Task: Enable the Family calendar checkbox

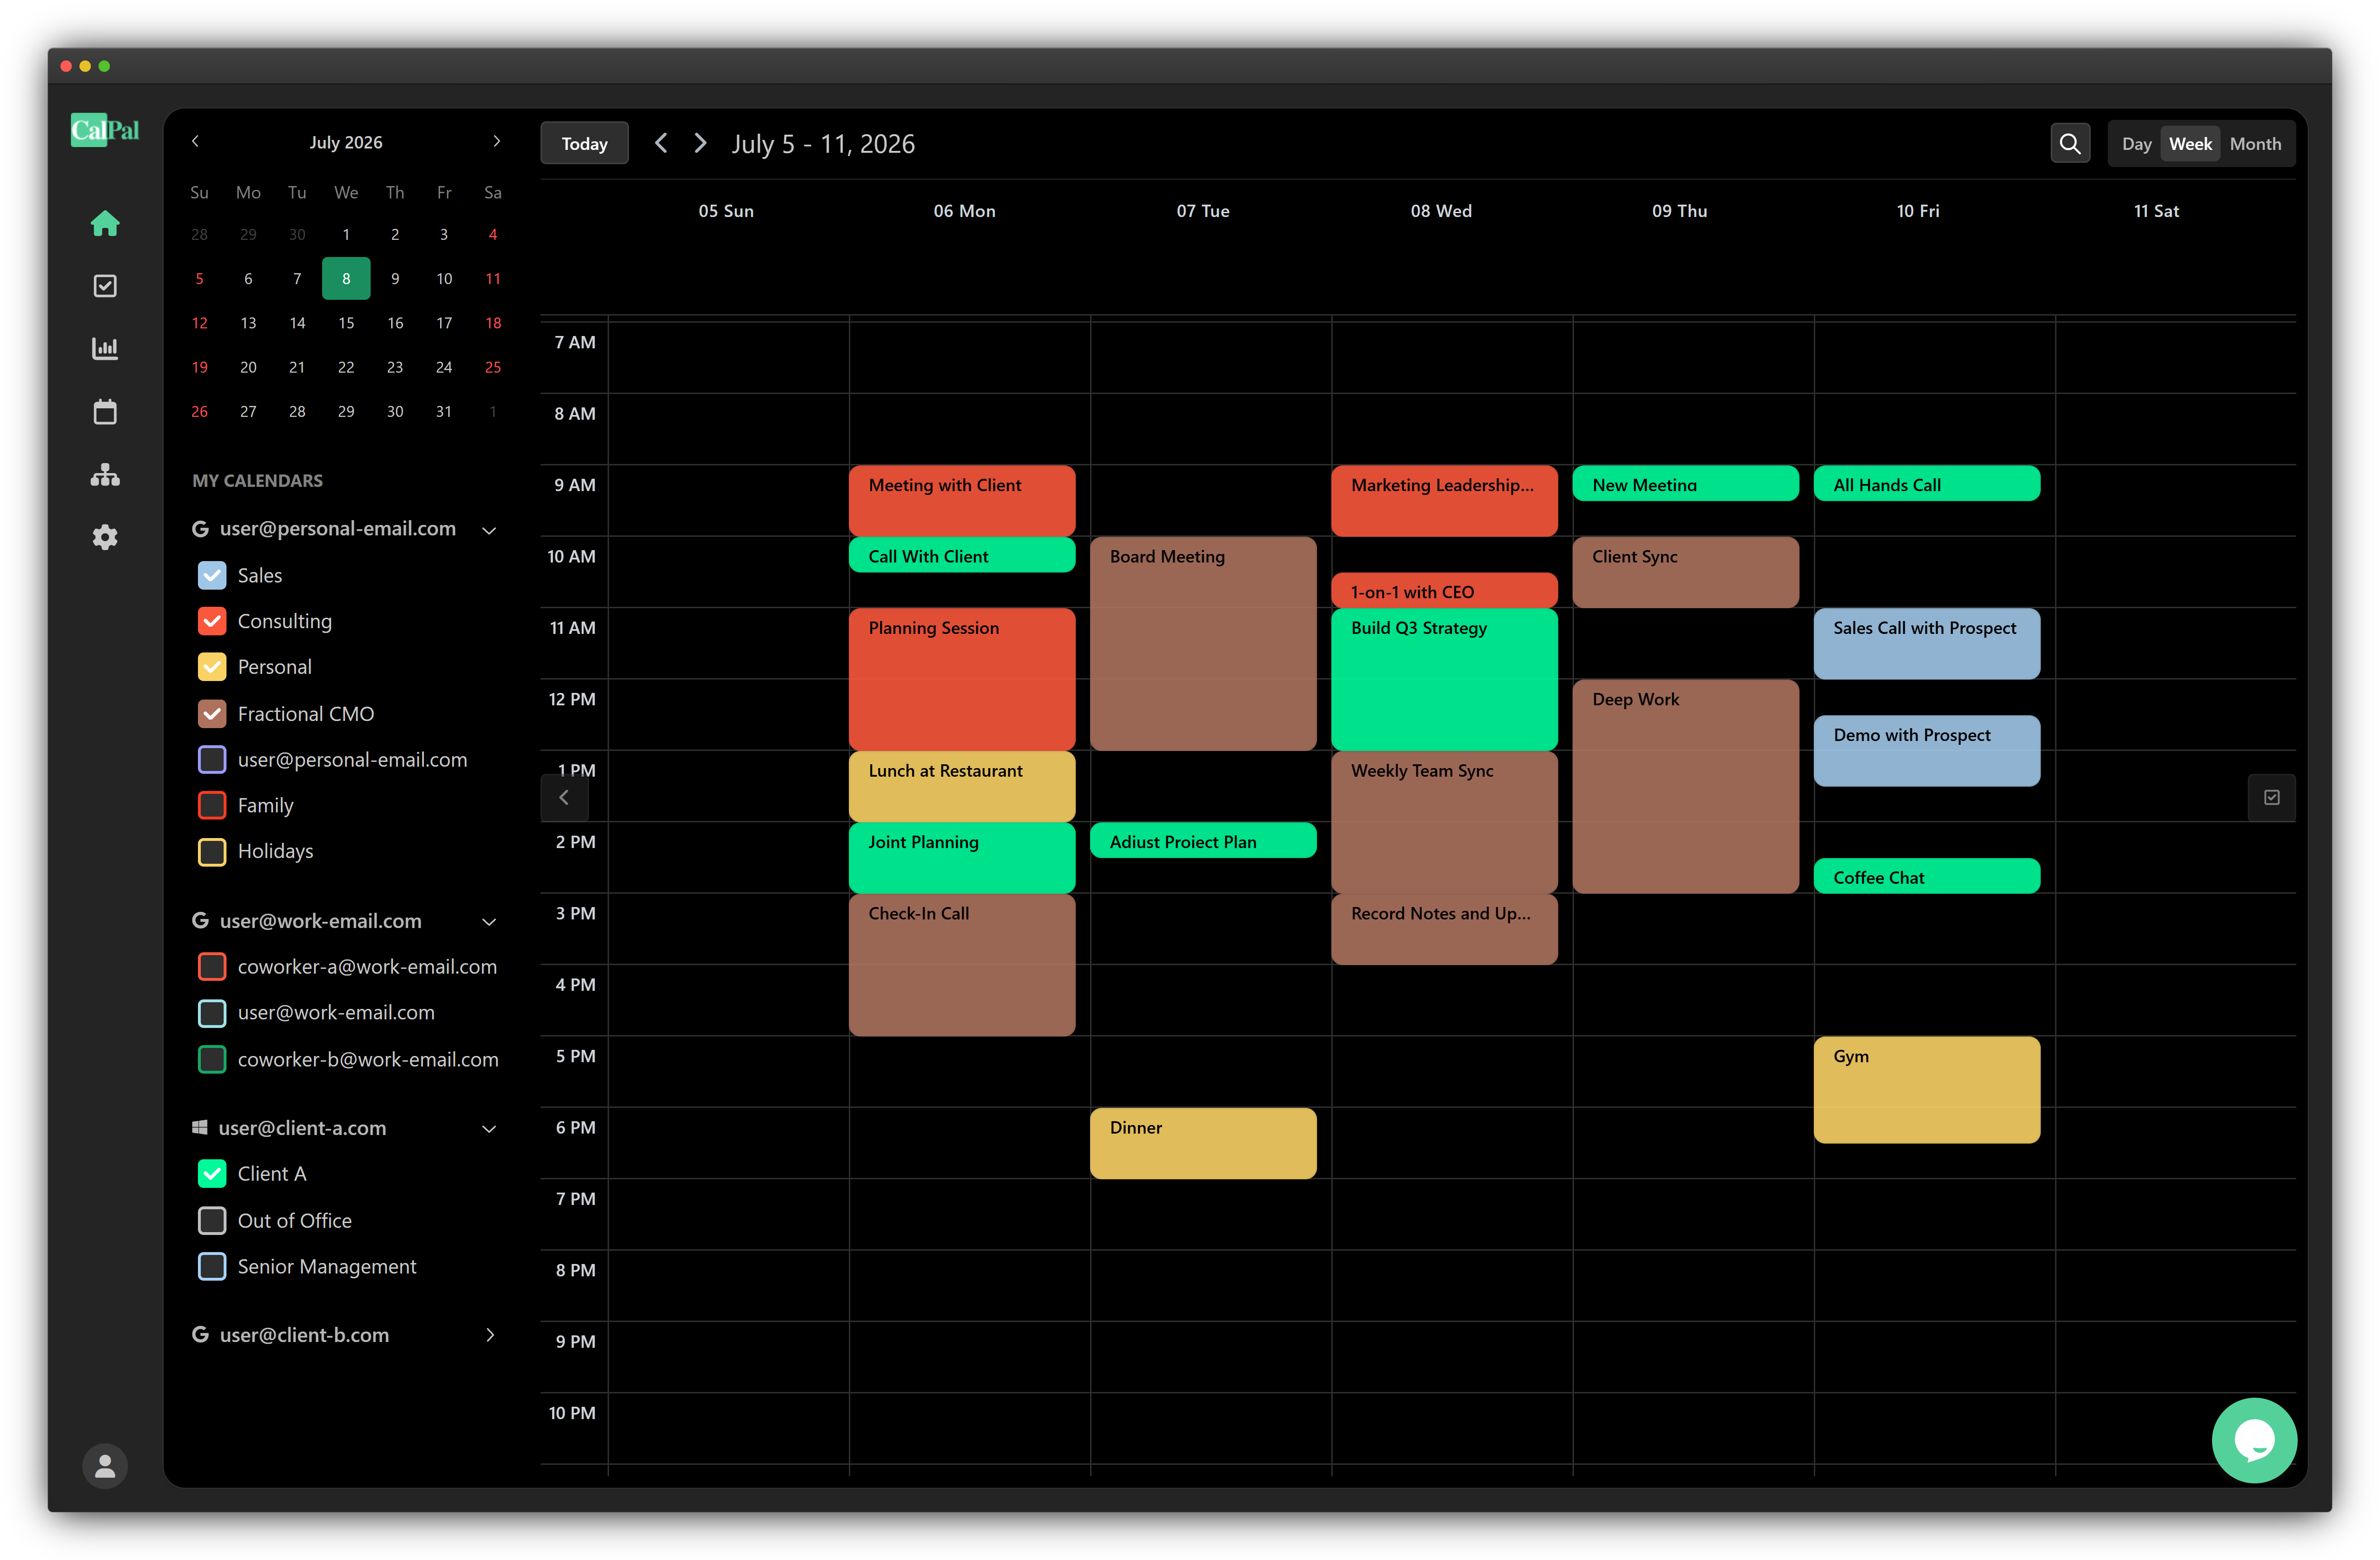Action: 212,805
